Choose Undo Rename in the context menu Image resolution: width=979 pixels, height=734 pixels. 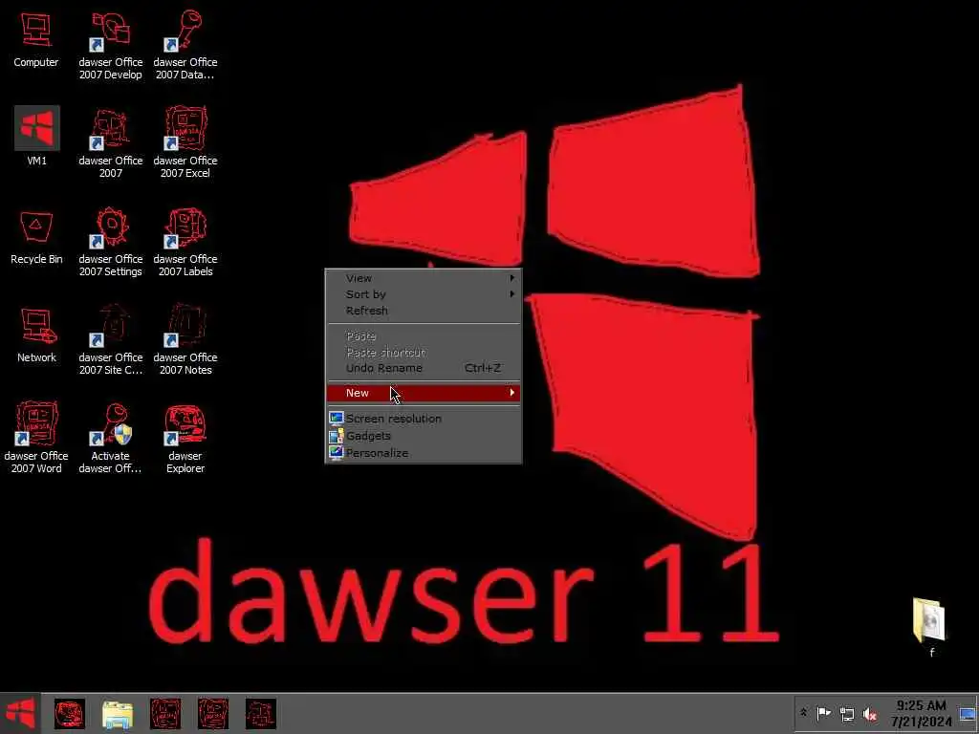click(x=424, y=368)
